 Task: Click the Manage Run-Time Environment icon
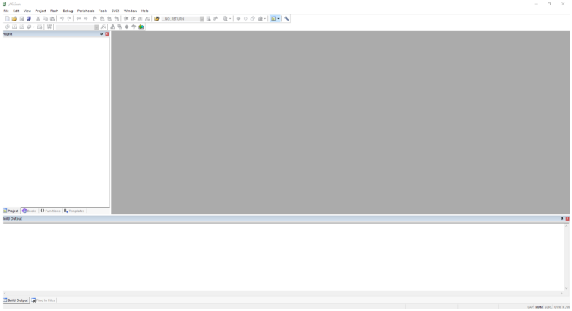tap(127, 27)
